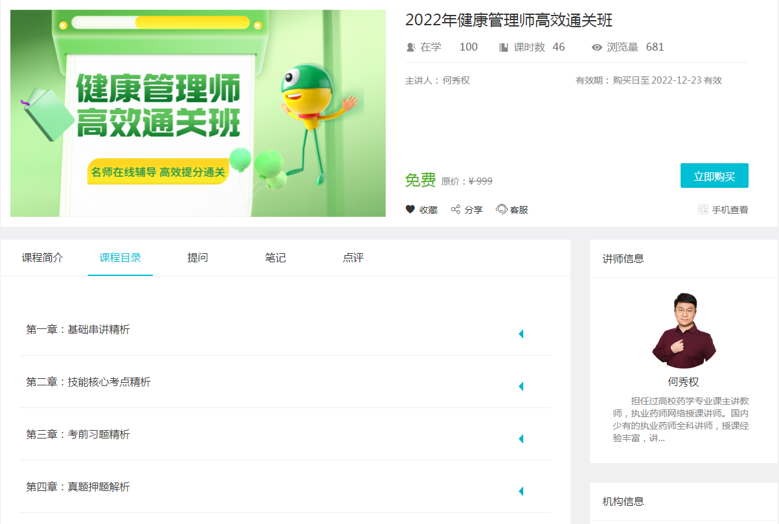Viewport: 779px width, 524px height.
Task: Click the lesson count book icon
Action: pyautogui.click(x=504, y=47)
